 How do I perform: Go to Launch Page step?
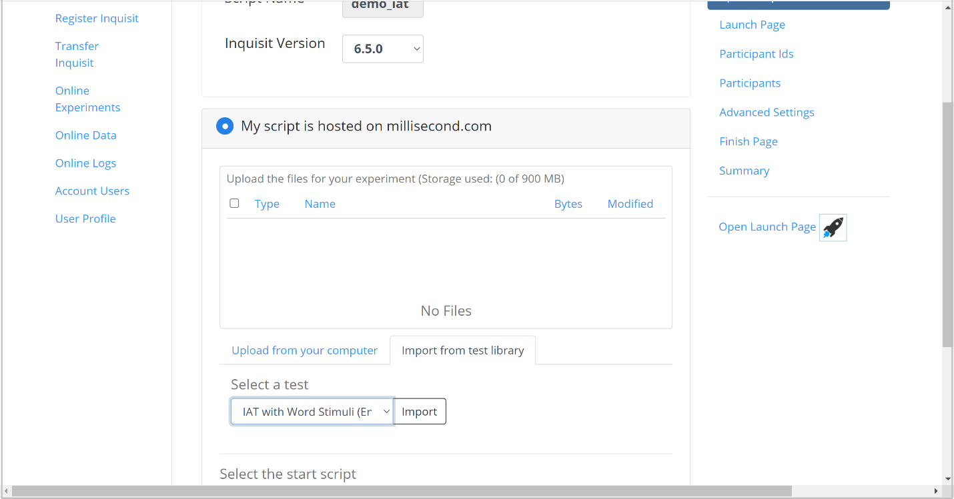753,25
